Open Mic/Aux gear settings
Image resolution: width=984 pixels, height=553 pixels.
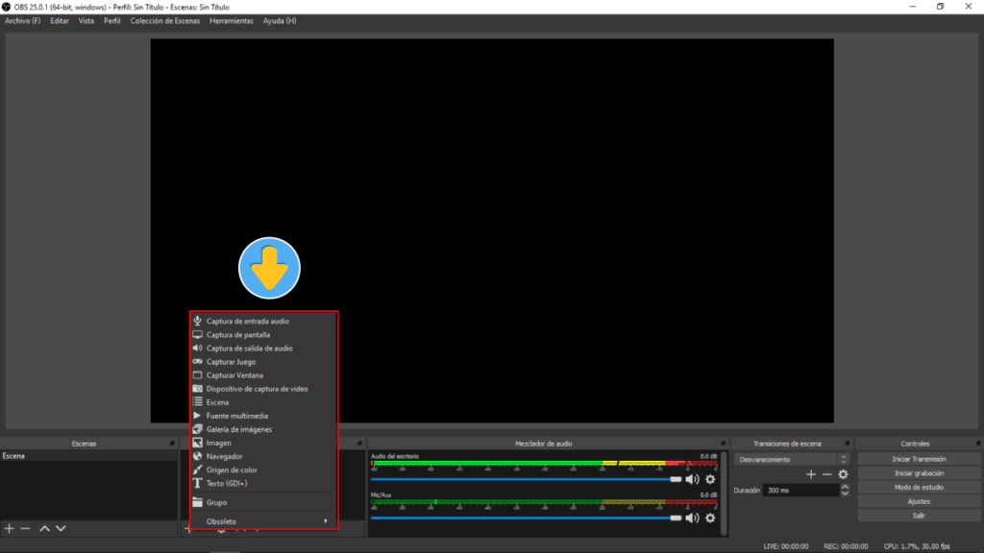(710, 518)
